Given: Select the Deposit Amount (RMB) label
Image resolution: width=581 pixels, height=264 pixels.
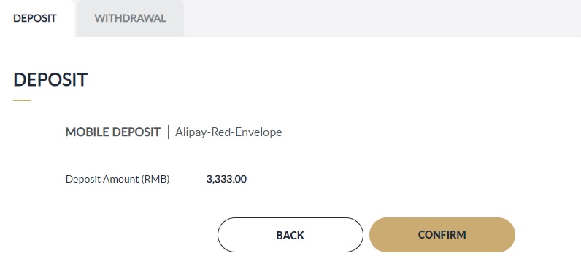Looking at the screenshot, I should click(118, 179).
